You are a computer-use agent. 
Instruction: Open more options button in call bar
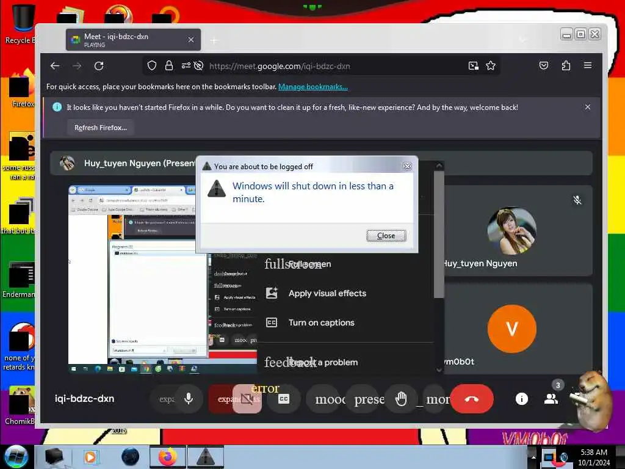pos(435,399)
